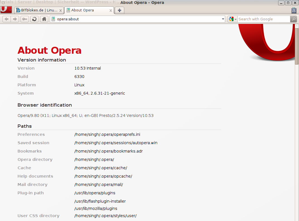Click the Plug-in path label

coord(30,193)
